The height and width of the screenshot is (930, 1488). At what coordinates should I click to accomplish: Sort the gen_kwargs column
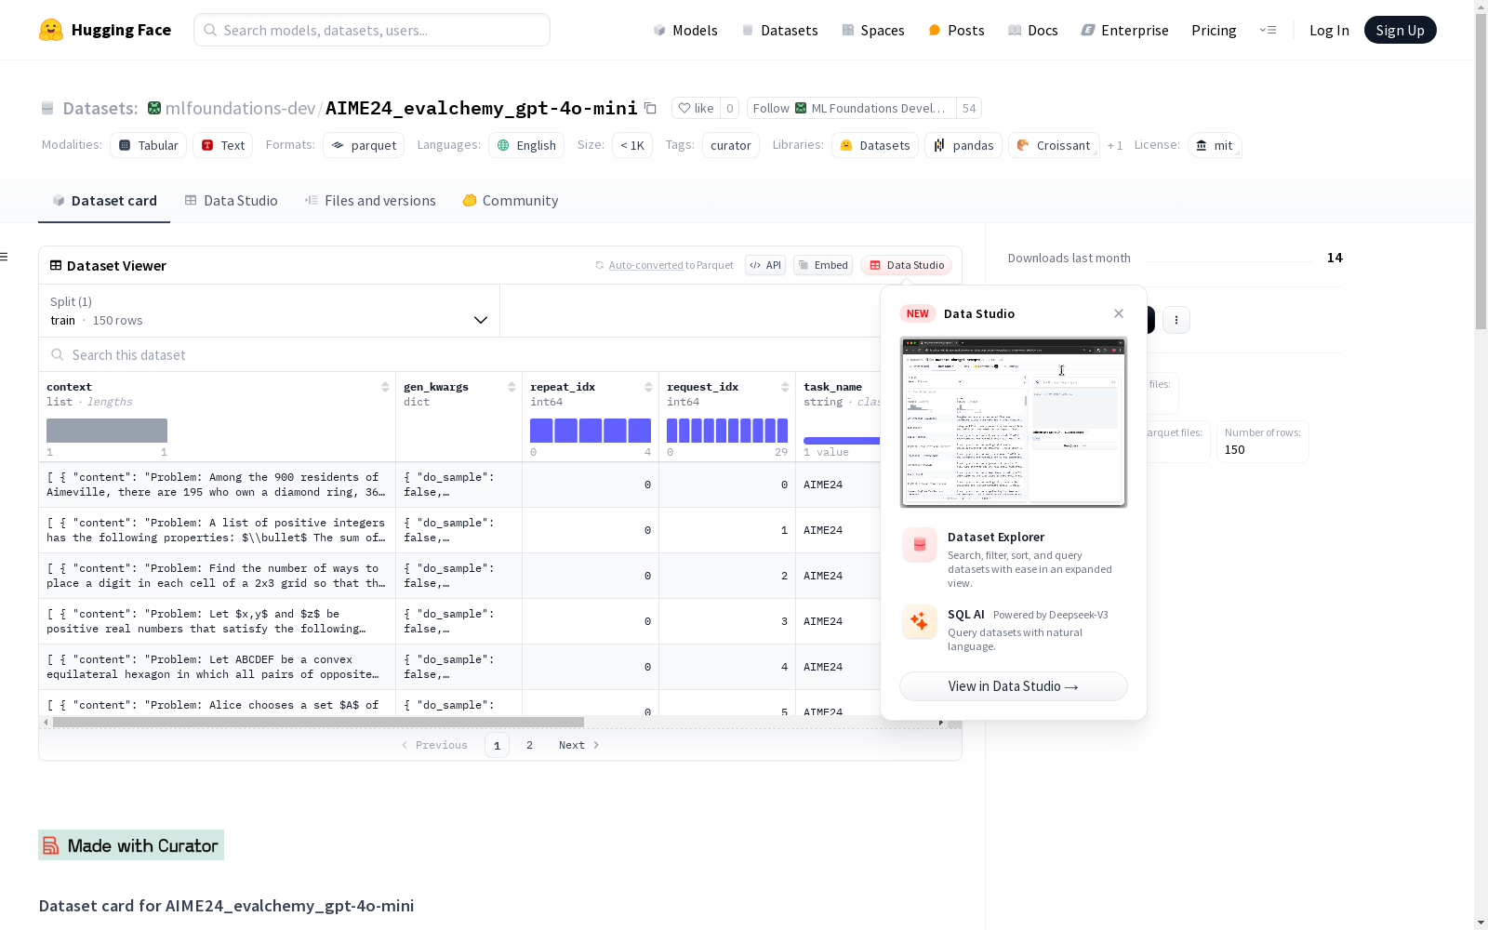(511, 387)
